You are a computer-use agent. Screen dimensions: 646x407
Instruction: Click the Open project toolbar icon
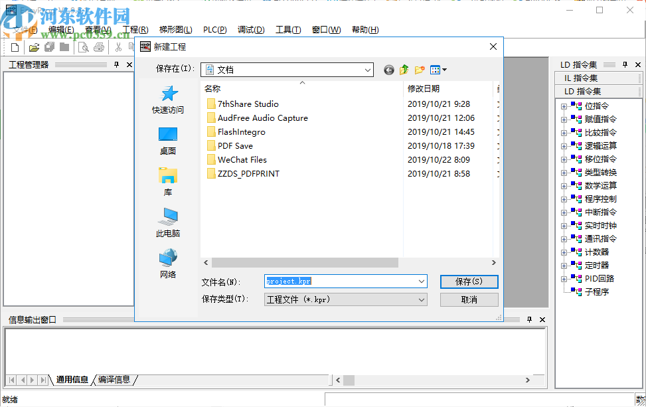pyautogui.click(x=35, y=47)
